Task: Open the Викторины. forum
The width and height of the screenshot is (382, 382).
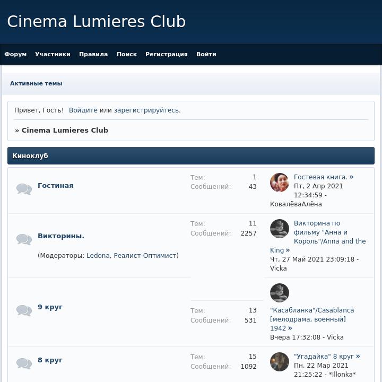Action: (61, 236)
